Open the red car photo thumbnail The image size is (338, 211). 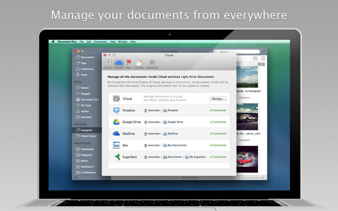pos(247,159)
